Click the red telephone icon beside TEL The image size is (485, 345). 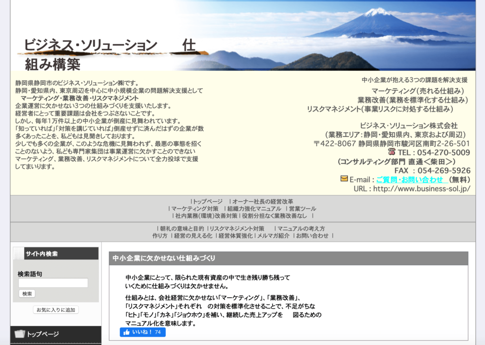392,152
